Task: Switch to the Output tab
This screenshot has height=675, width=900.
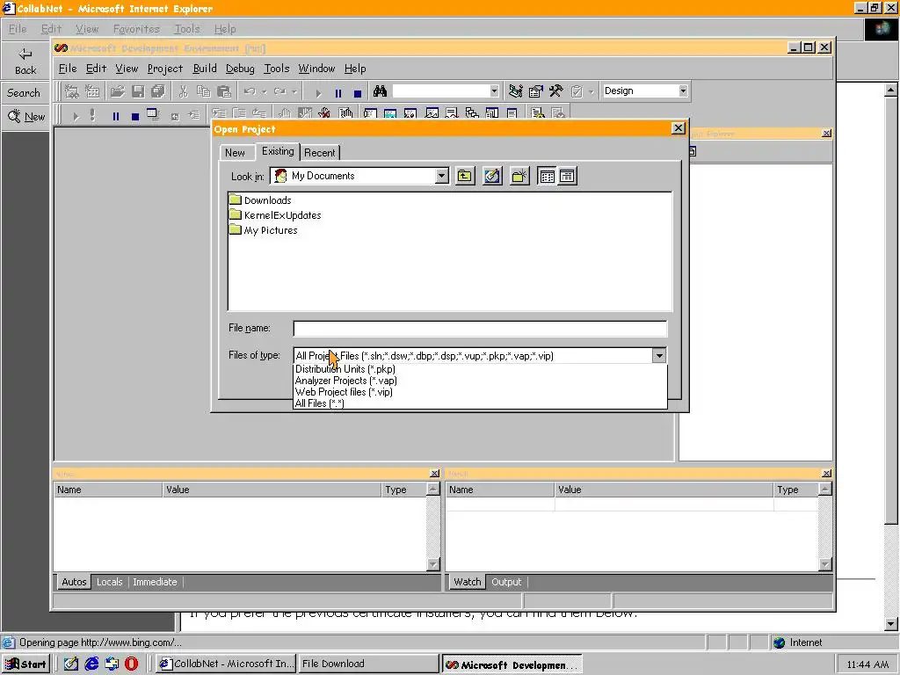Action: click(x=506, y=582)
